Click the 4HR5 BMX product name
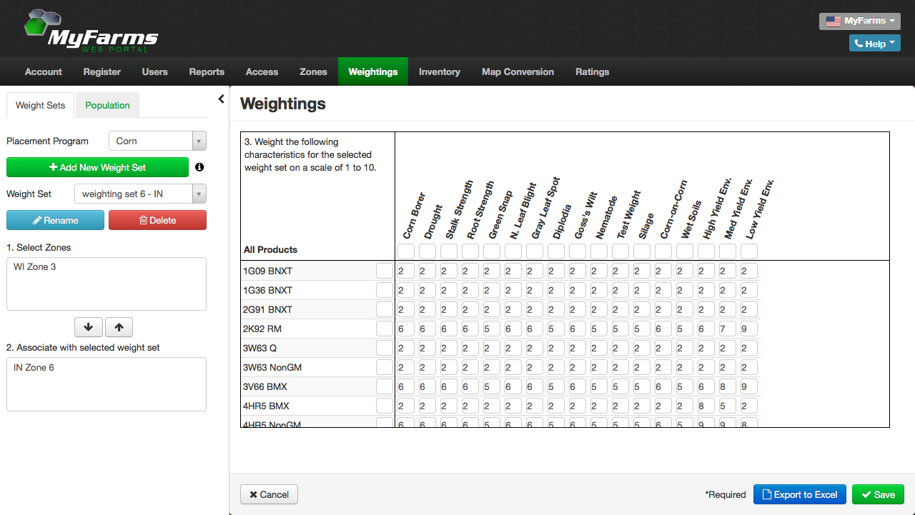 [266, 406]
